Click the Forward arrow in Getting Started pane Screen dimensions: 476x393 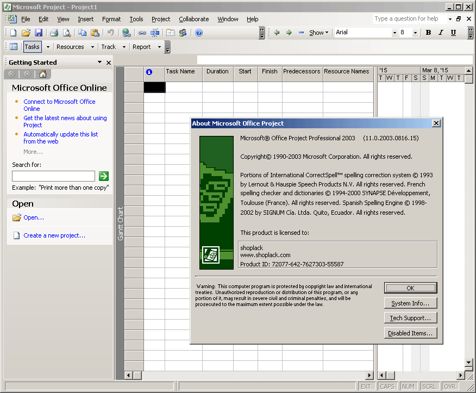(27, 74)
